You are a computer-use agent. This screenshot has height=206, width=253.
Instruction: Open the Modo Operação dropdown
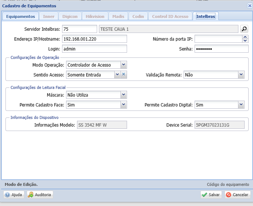(123, 65)
